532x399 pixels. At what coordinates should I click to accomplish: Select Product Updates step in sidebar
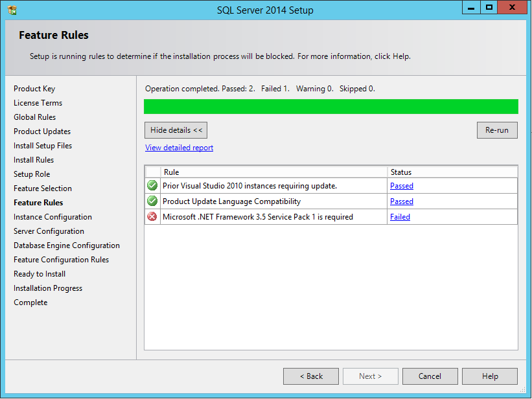tap(42, 131)
